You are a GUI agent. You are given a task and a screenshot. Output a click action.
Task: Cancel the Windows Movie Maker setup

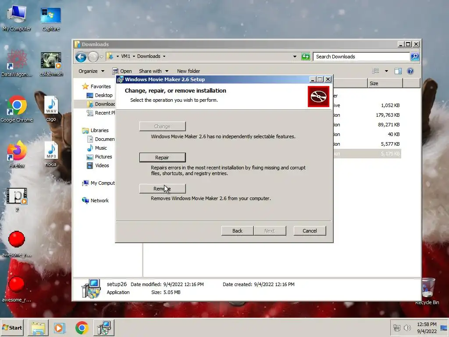(x=310, y=231)
